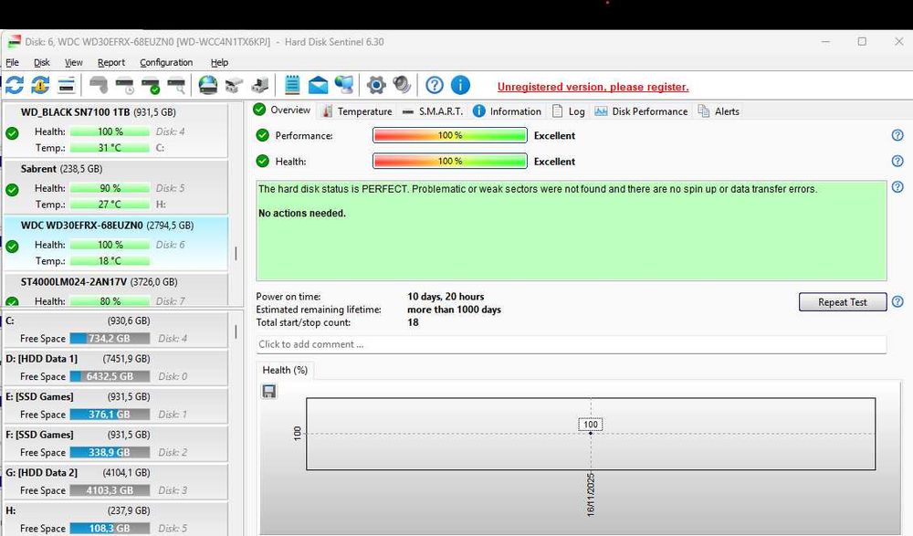Click the 734,2 GB free space bar

(110, 339)
